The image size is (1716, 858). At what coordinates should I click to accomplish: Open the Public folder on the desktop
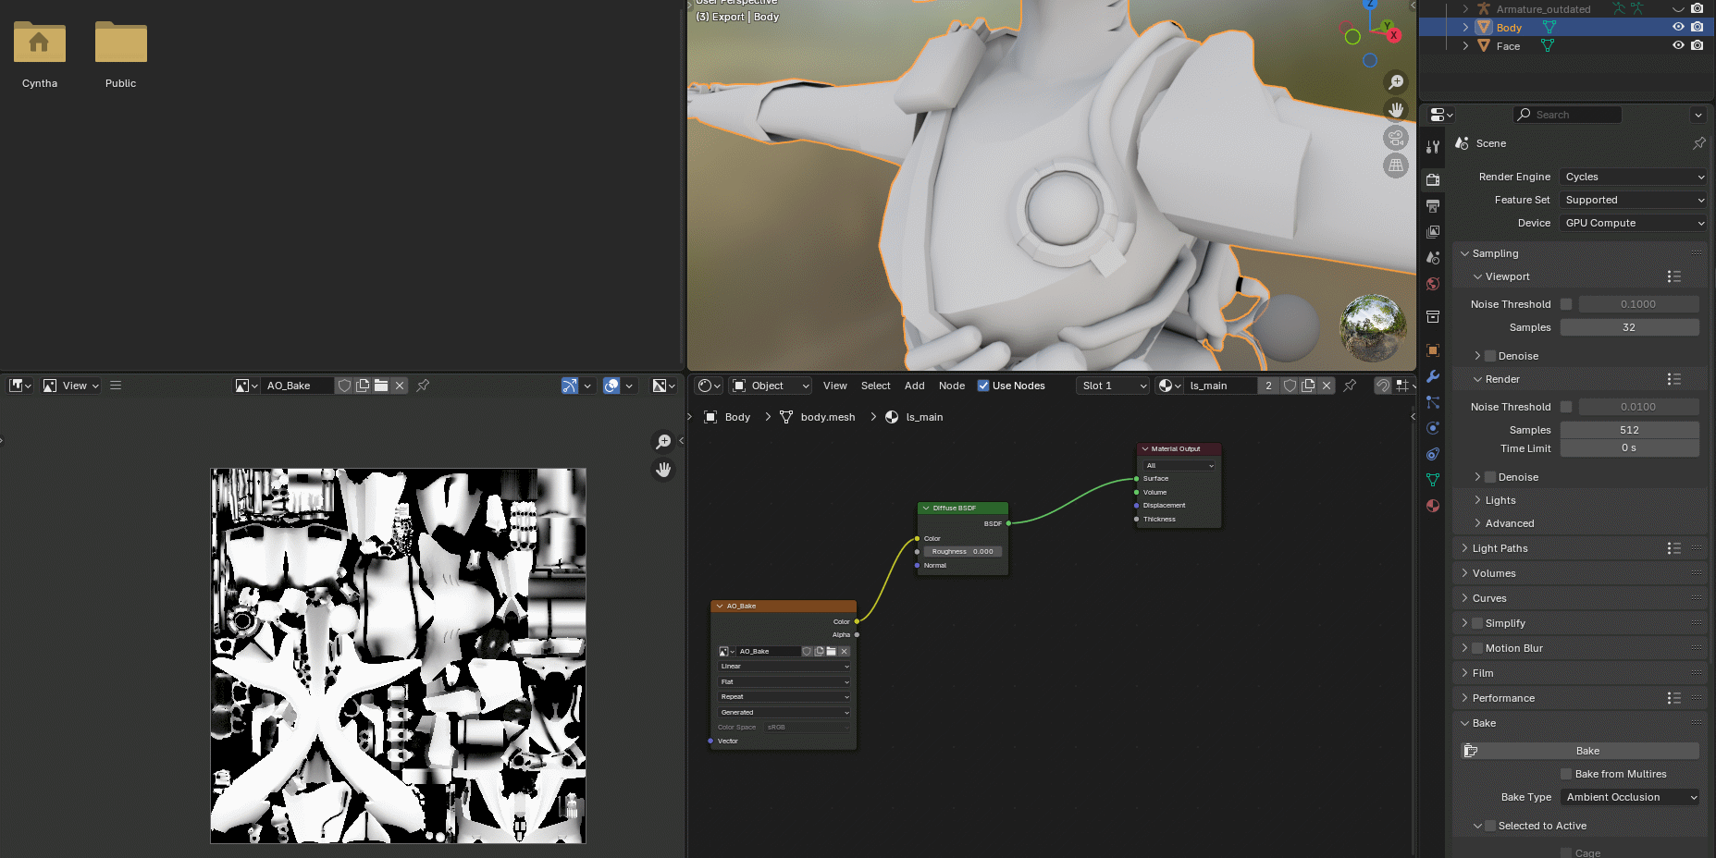120,43
